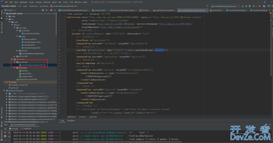Select search.html in project tree

click(26, 74)
